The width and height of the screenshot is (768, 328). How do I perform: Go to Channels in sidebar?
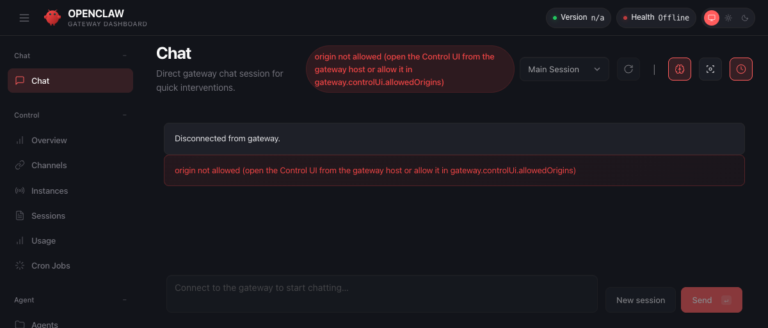click(x=49, y=165)
